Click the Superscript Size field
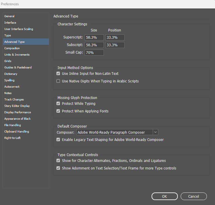Viewport: 215px width, 205px height. tap(94, 38)
